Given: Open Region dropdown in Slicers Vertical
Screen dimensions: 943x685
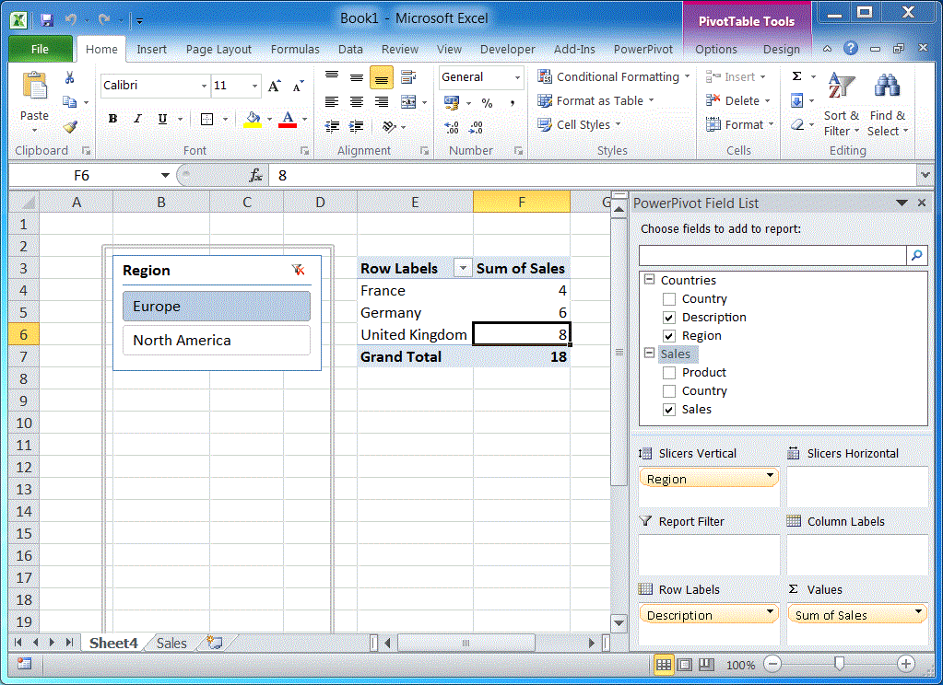Looking at the screenshot, I should click(770, 476).
